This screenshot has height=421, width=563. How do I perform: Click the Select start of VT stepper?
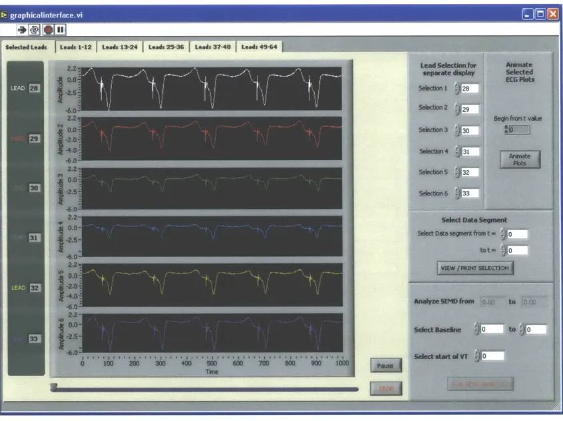tap(477, 356)
